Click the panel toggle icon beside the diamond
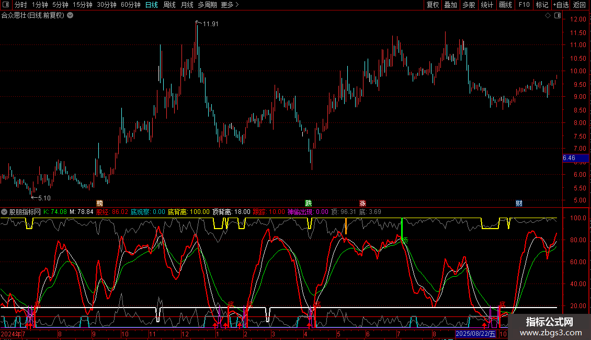The image size is (591, 340). click(558, 16)
